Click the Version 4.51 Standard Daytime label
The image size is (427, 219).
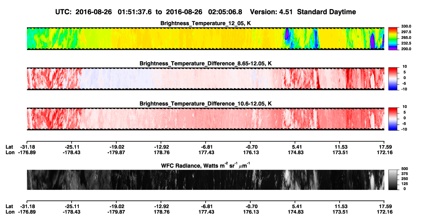click(303, 12)
